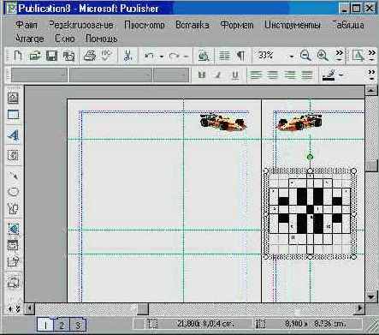Click the green rotation handle above crossword
Screen dimensions: 379x335
pos(310,157)
